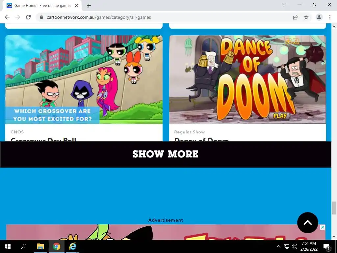The width and height of the screenshot is (337, 253).
Task: Jump to top with the up-chevron button
Action: pyautogui.click(x=308, y=223)
